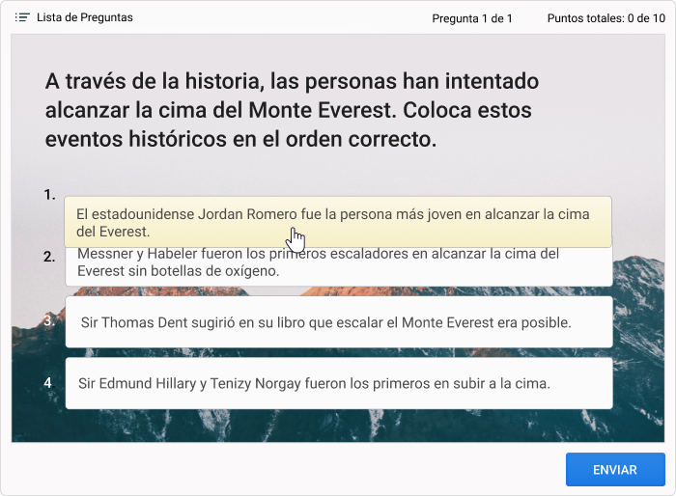Screen dimensions: 676x496
Task: Click position number 1 label
Action: click(49, 195)
